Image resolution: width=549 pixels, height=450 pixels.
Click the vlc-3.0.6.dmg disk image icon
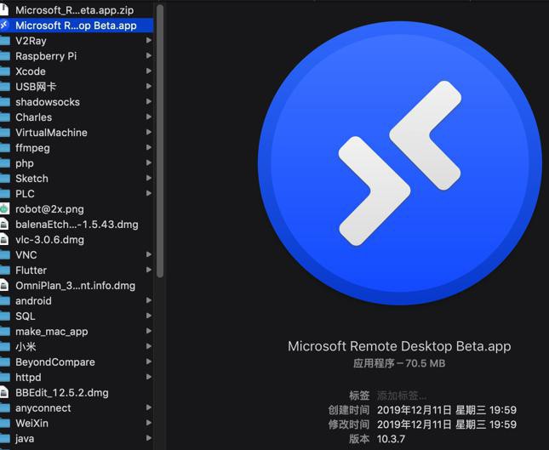click(4, 239)
